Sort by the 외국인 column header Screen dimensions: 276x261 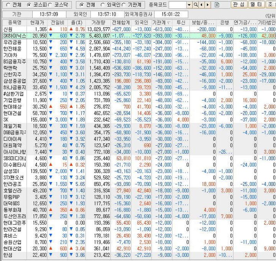point(141,23)
